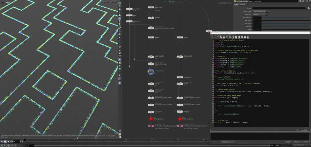311x147 pixels.
Task: Select the merge117 node
Action: [180, 112]
